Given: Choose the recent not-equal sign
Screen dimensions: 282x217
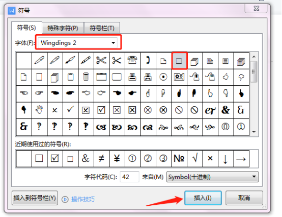Looking at the screenshot, I should (x=101, y=159).
